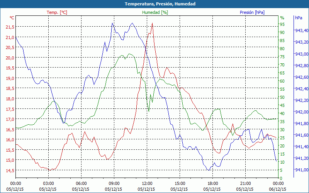Click humidity axis value '90'
This screenshot has height=193, width=309.
click(x=282, y=32)
